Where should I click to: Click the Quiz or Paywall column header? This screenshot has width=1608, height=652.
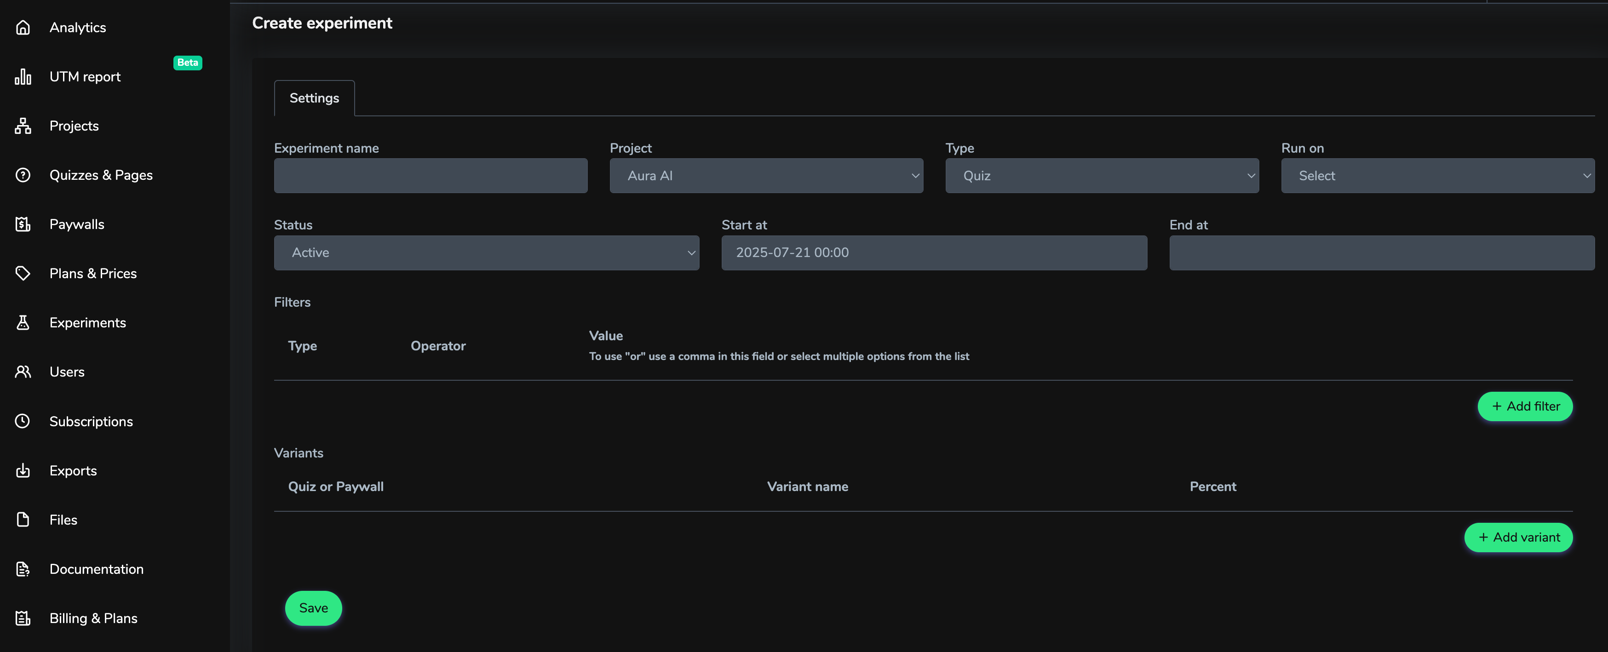click(x=336, y=486)
